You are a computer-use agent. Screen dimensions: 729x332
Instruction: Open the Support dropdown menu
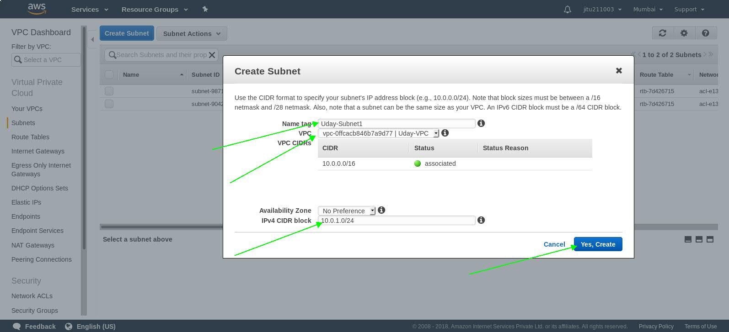coord(689,9)
